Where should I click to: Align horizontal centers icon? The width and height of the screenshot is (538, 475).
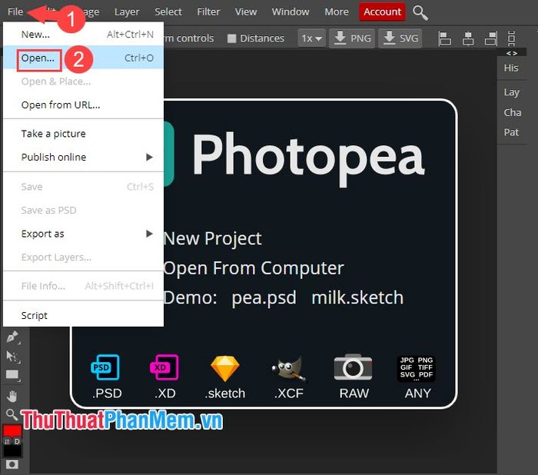pyautogui.click(x=468, y=38)
